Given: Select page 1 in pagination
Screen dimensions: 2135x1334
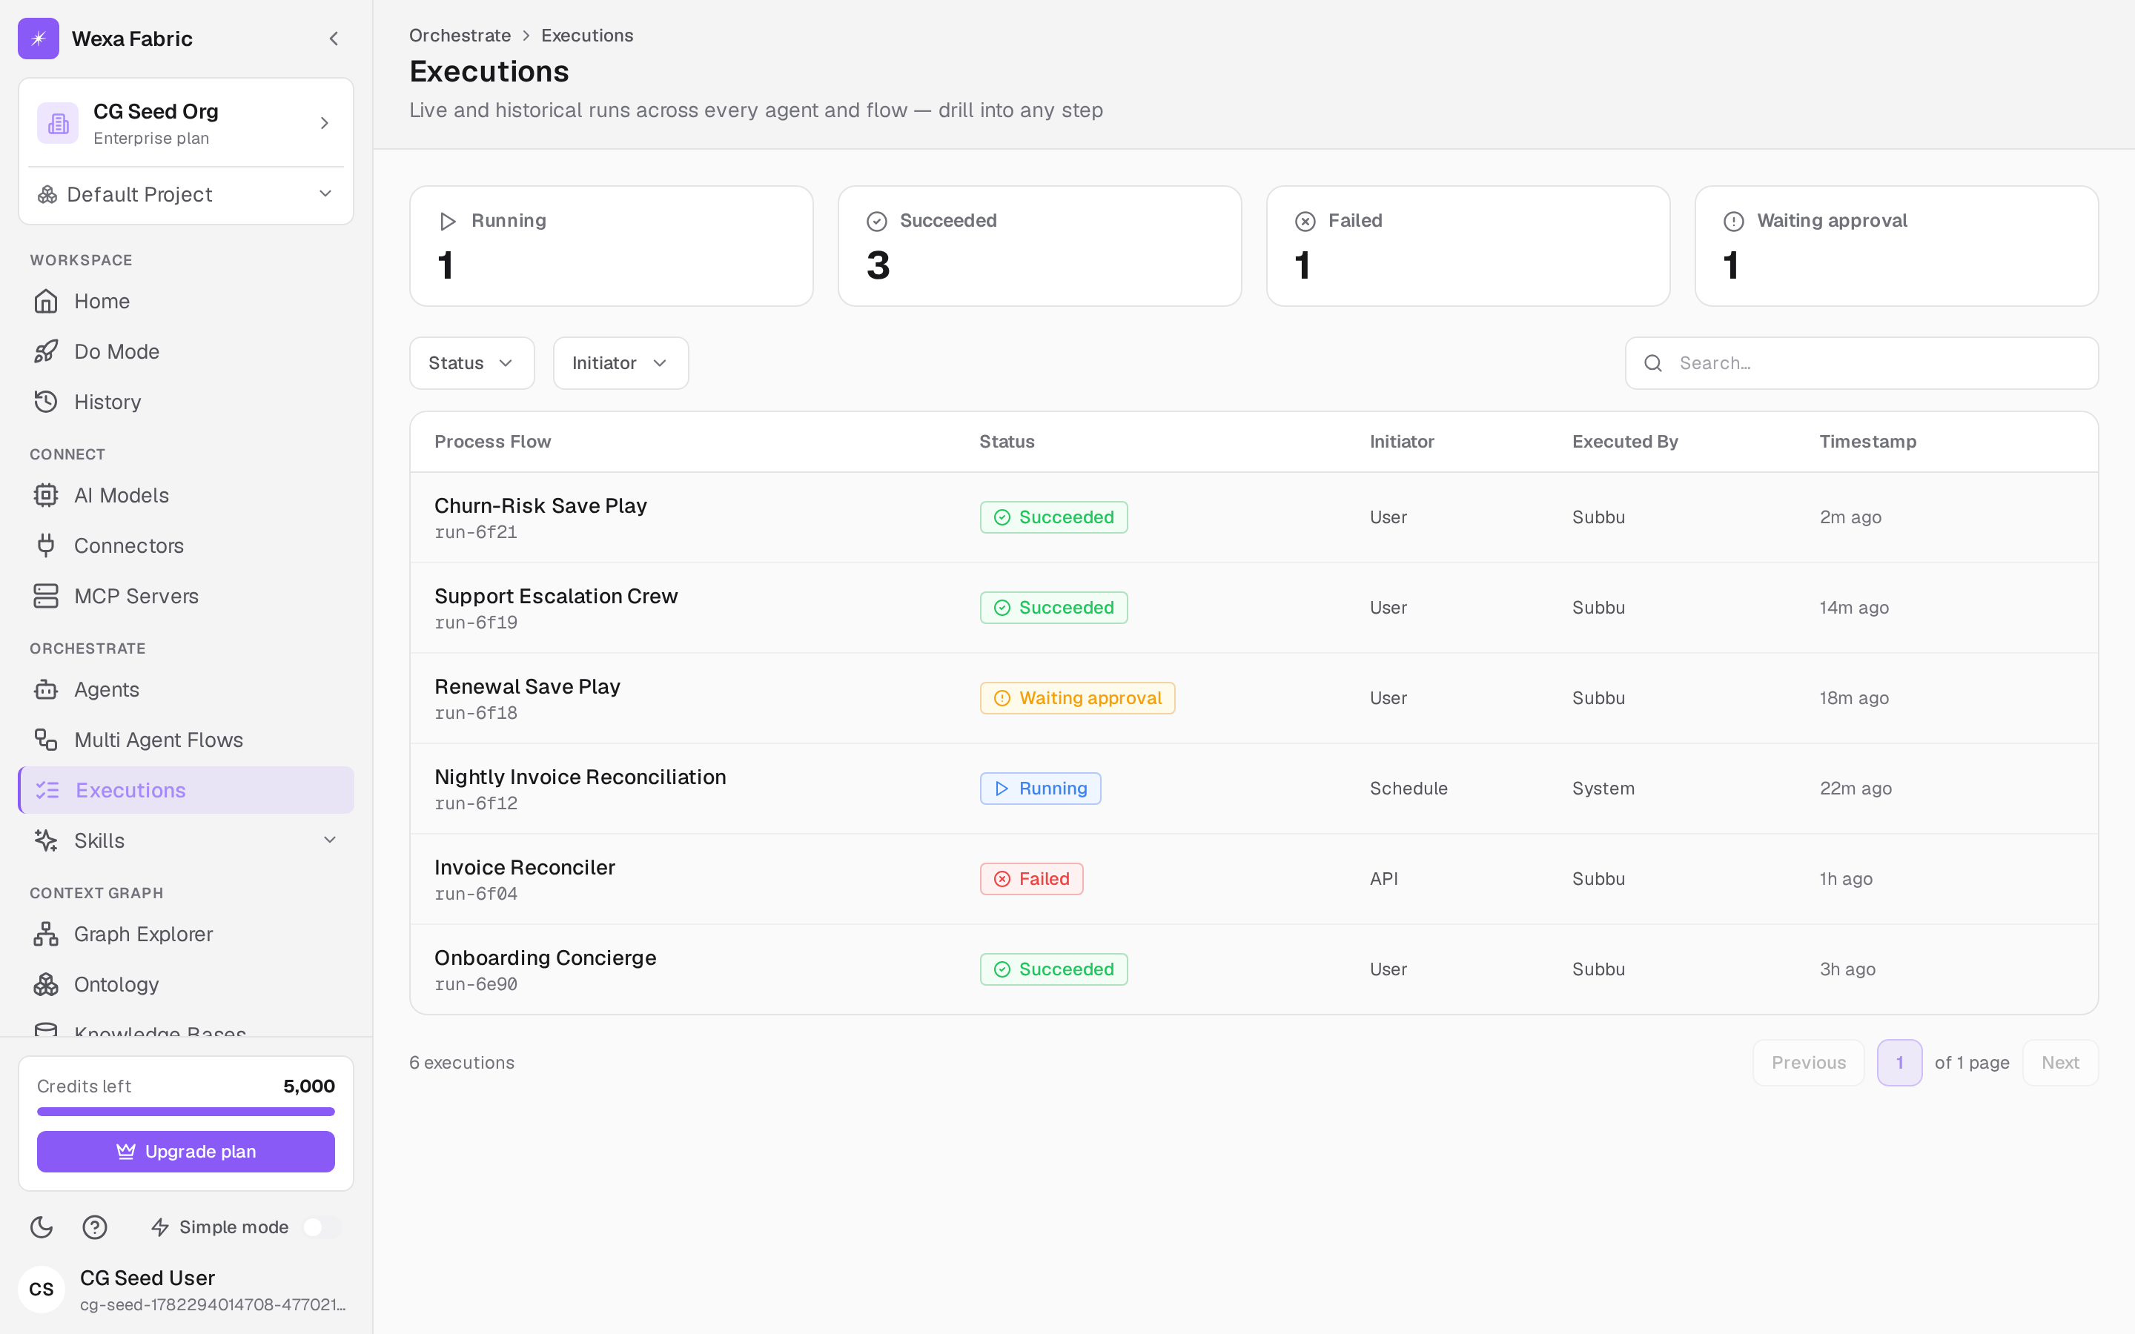Looking at the screenshot, I should click(1899, 1063).
